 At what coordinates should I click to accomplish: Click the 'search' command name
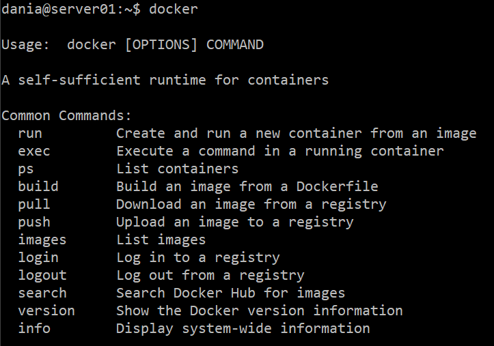tap(42, 293)
